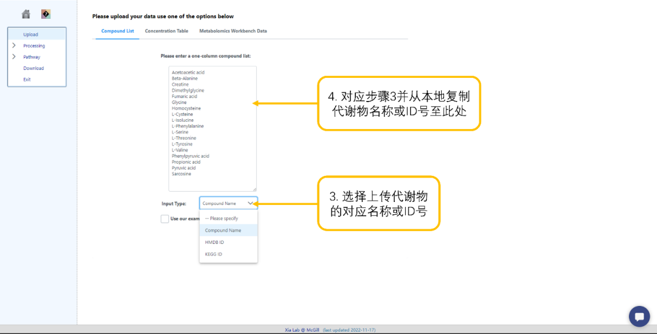Click 'L-Serine' in the compound list
This screenshot has height=334, width=657.
point(179,132)
